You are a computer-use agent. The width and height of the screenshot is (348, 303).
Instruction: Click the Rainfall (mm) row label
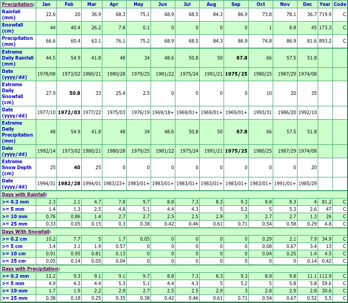point(11,14)
